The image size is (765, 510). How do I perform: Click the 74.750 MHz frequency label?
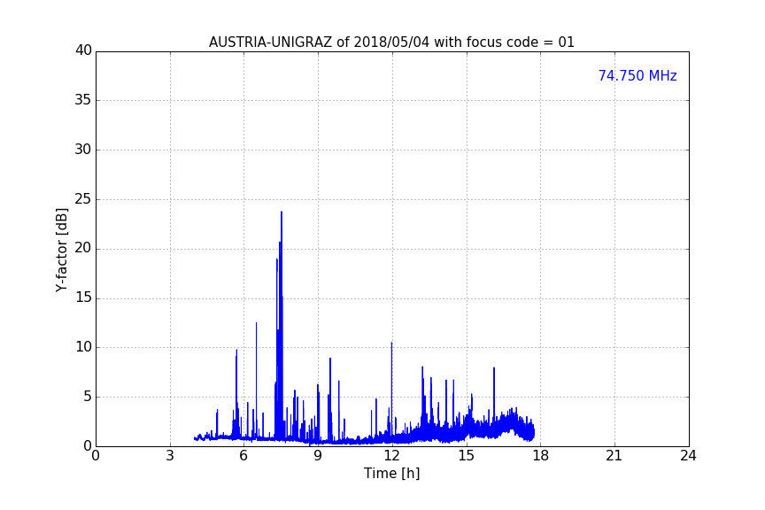point(637,75)
